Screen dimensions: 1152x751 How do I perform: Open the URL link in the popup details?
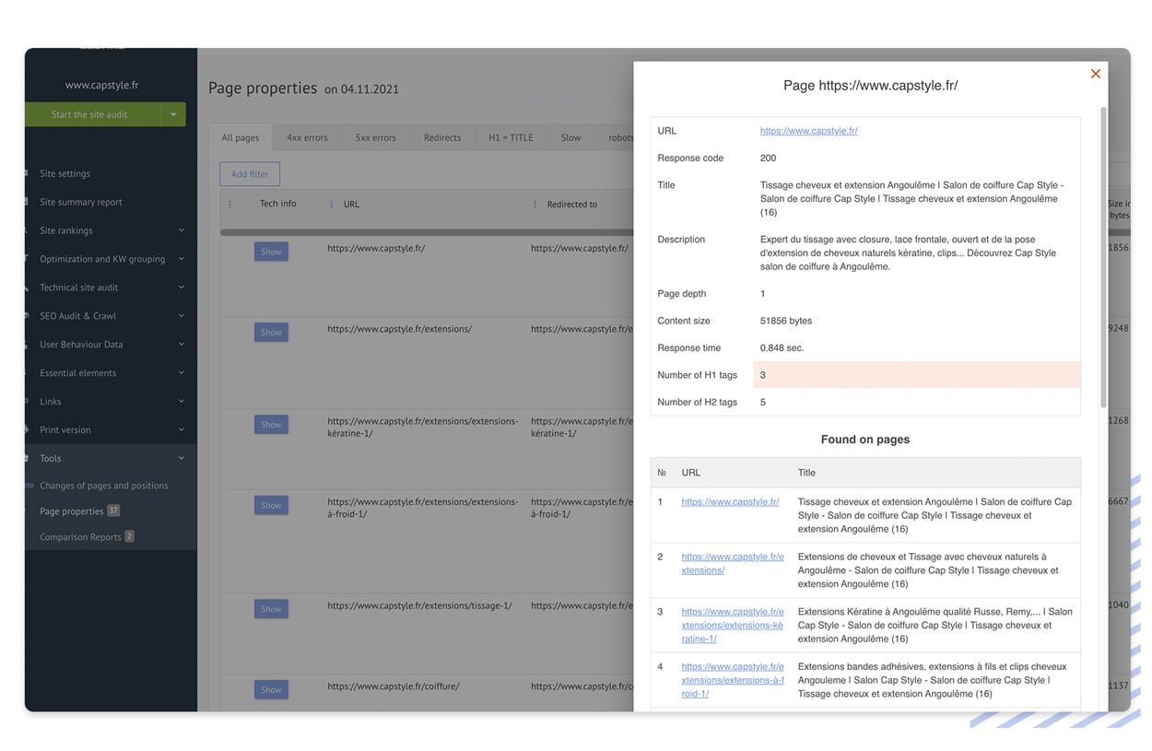point(808,131)
